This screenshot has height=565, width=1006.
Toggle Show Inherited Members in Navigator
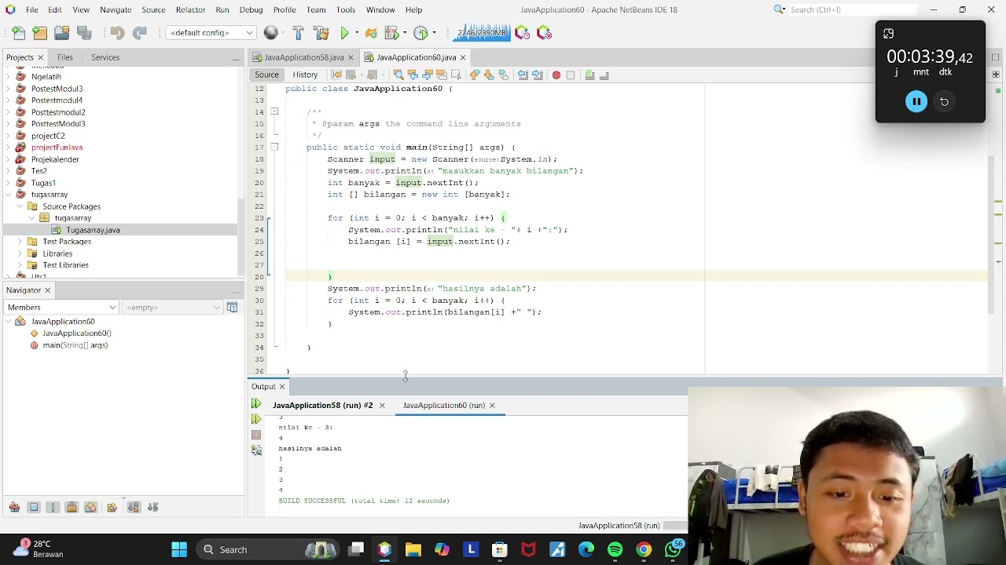[14, 507]
